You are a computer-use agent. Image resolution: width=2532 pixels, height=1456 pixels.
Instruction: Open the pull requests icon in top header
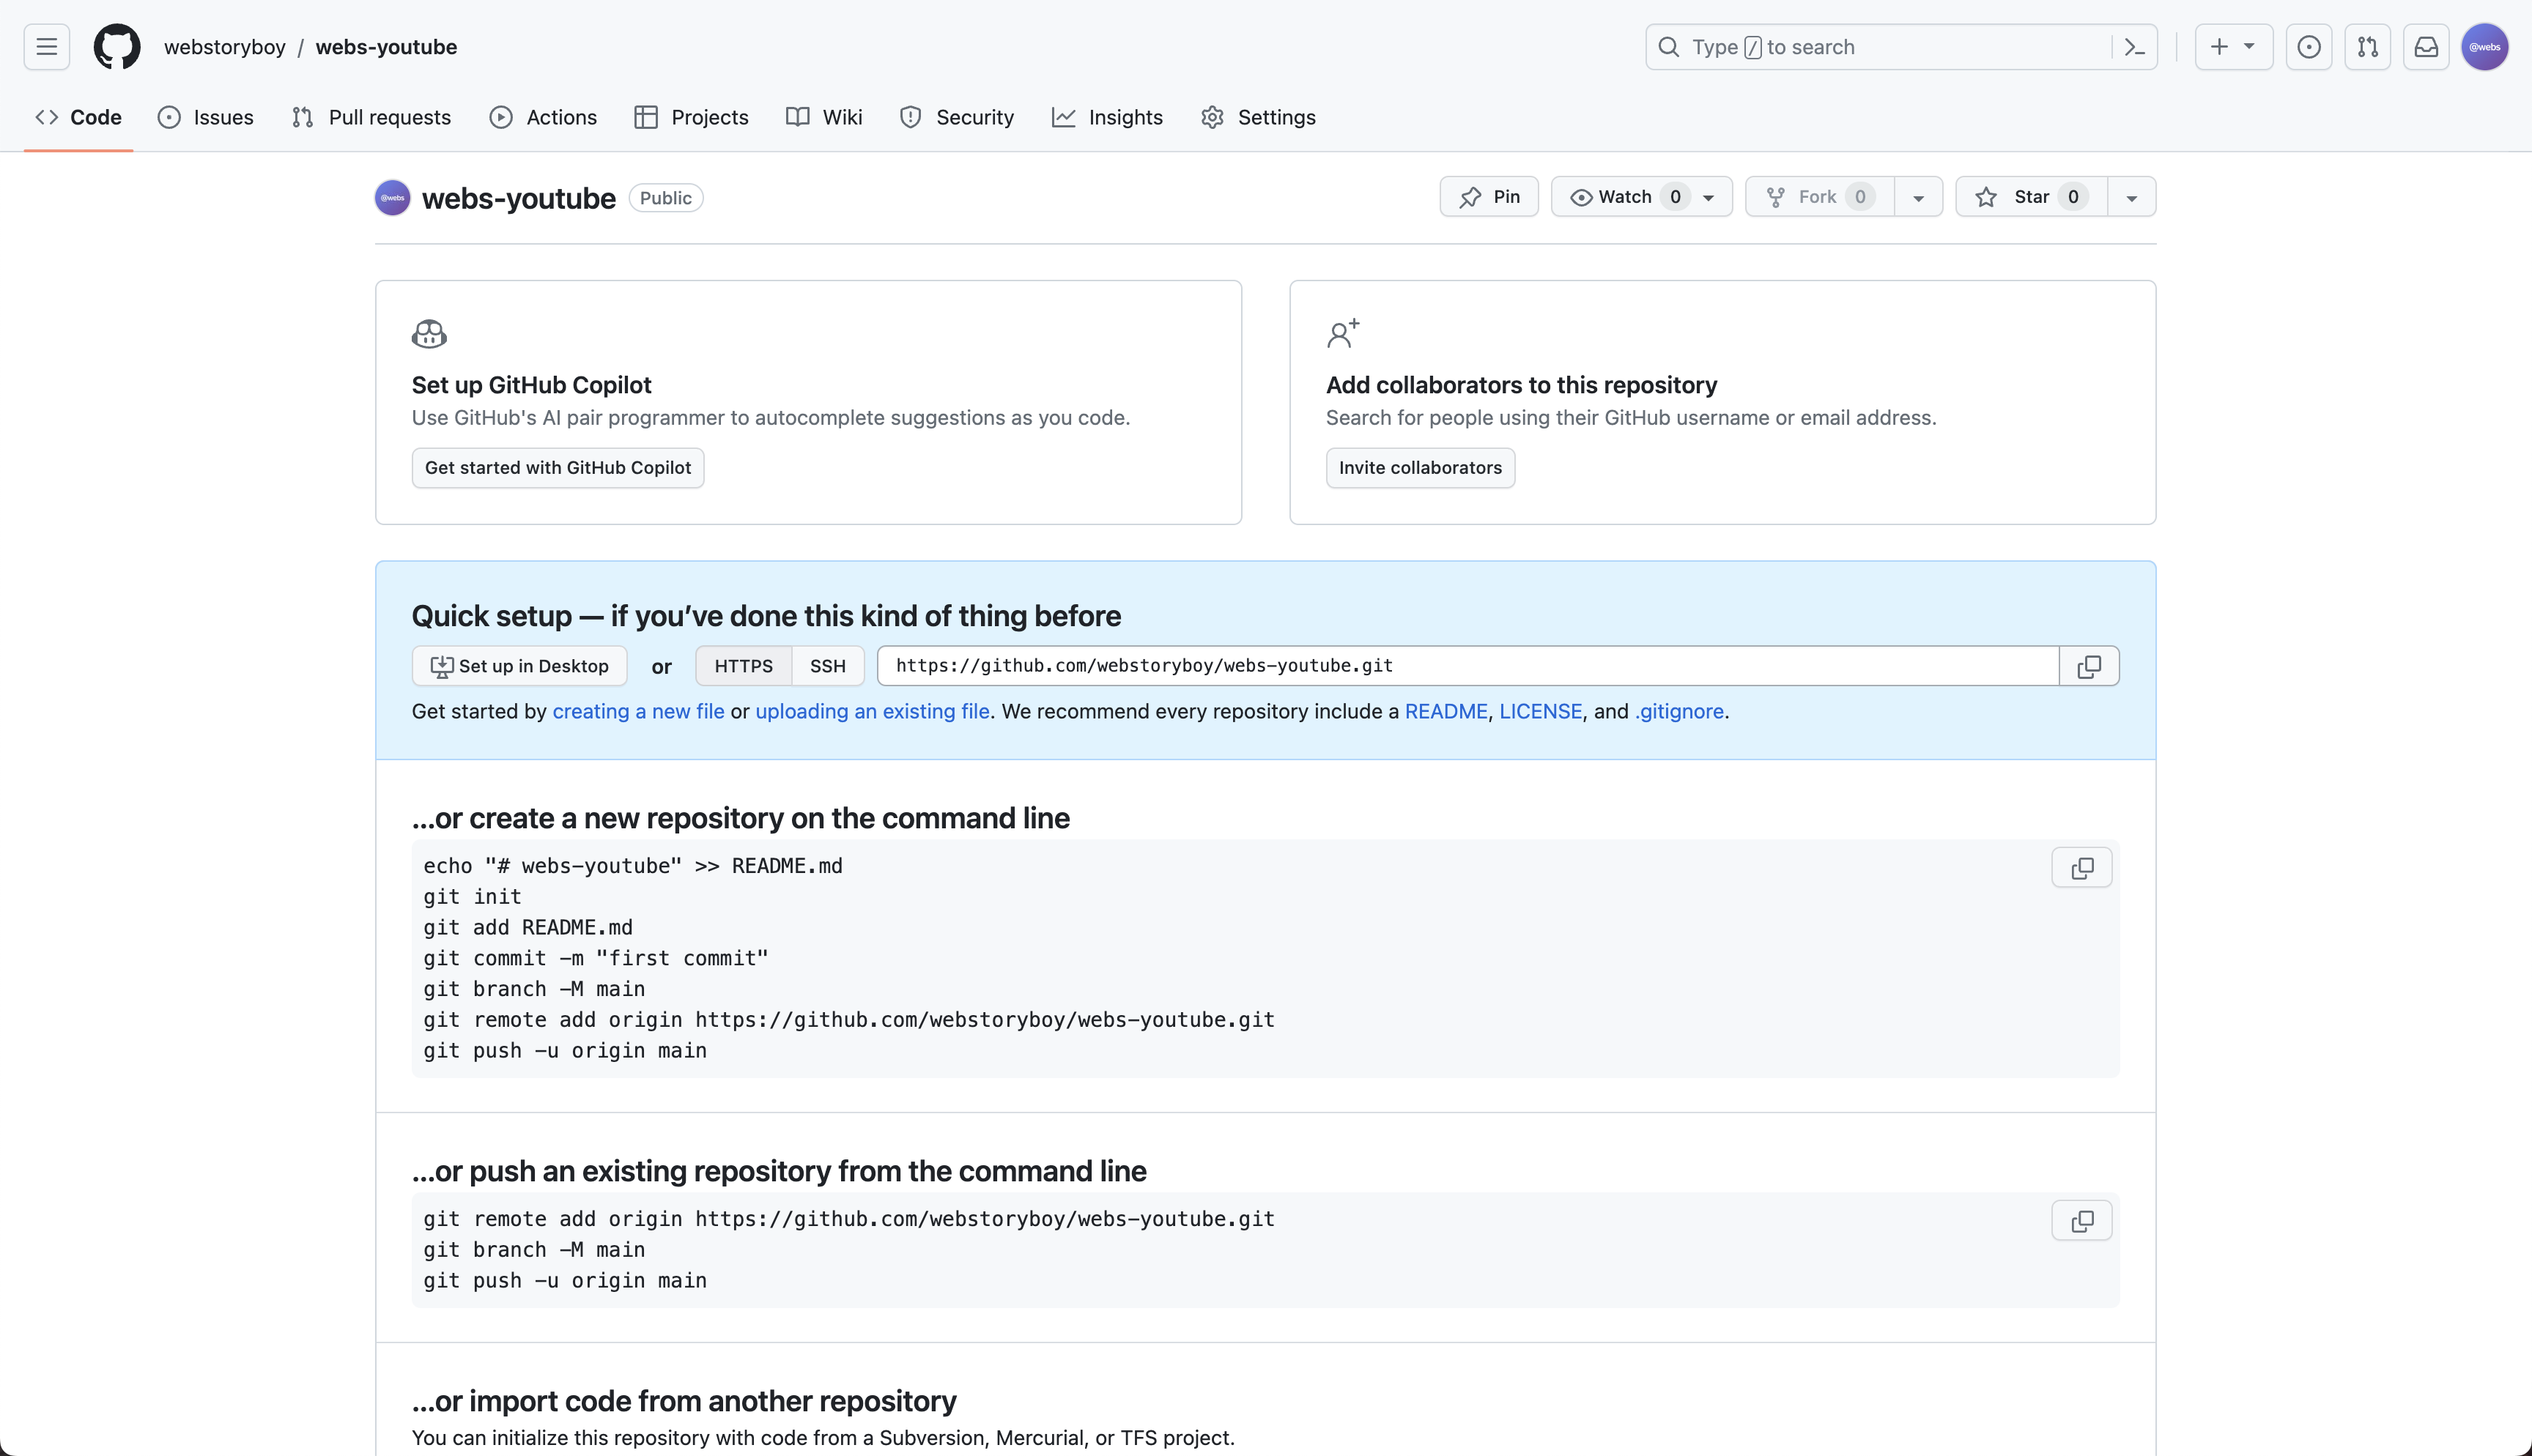tap(2367, 47)
